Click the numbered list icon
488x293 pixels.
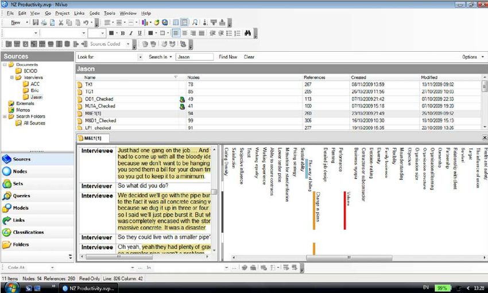237,33
